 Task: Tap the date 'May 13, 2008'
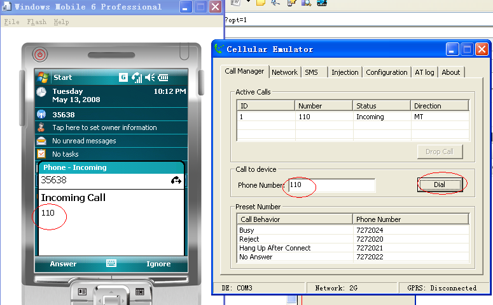click(76, 100)
